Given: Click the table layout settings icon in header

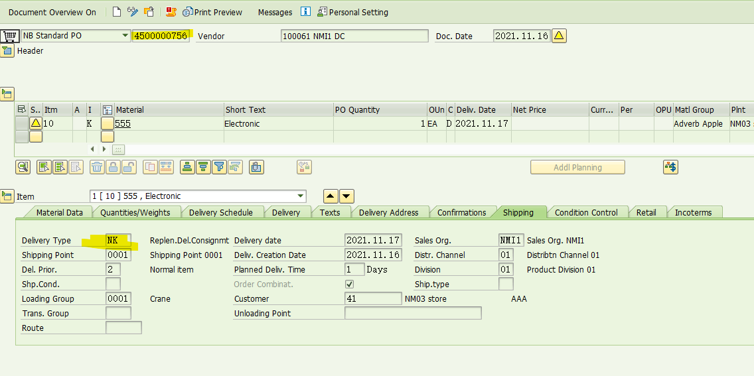Looking at the screenshot, I should pyautogui.click(x=22, y=109).
